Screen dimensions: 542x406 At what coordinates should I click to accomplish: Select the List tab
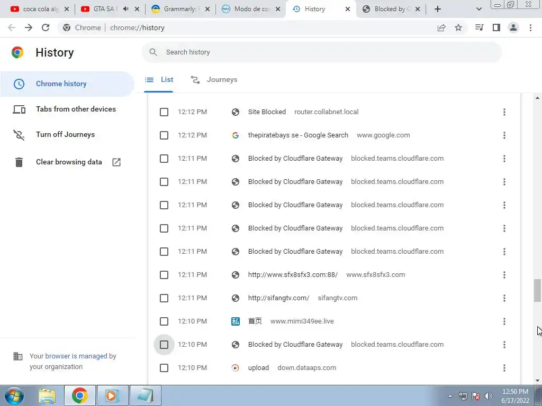tap(159, 80)
